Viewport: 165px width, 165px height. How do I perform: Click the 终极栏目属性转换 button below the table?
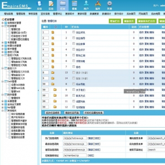pos(93,113)
